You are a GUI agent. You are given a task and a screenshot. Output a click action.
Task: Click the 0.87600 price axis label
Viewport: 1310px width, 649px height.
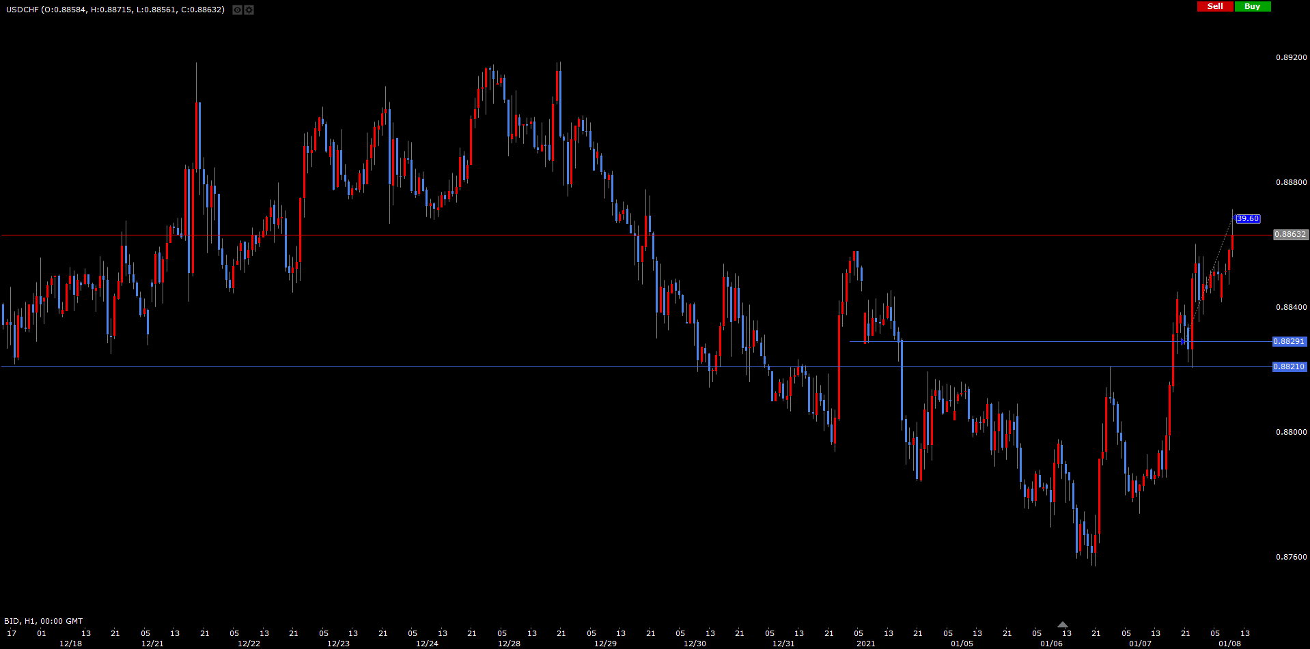1291,557
